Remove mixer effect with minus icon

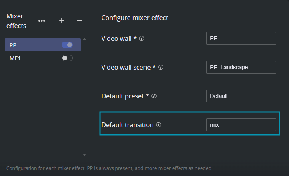tap(79, 21)
